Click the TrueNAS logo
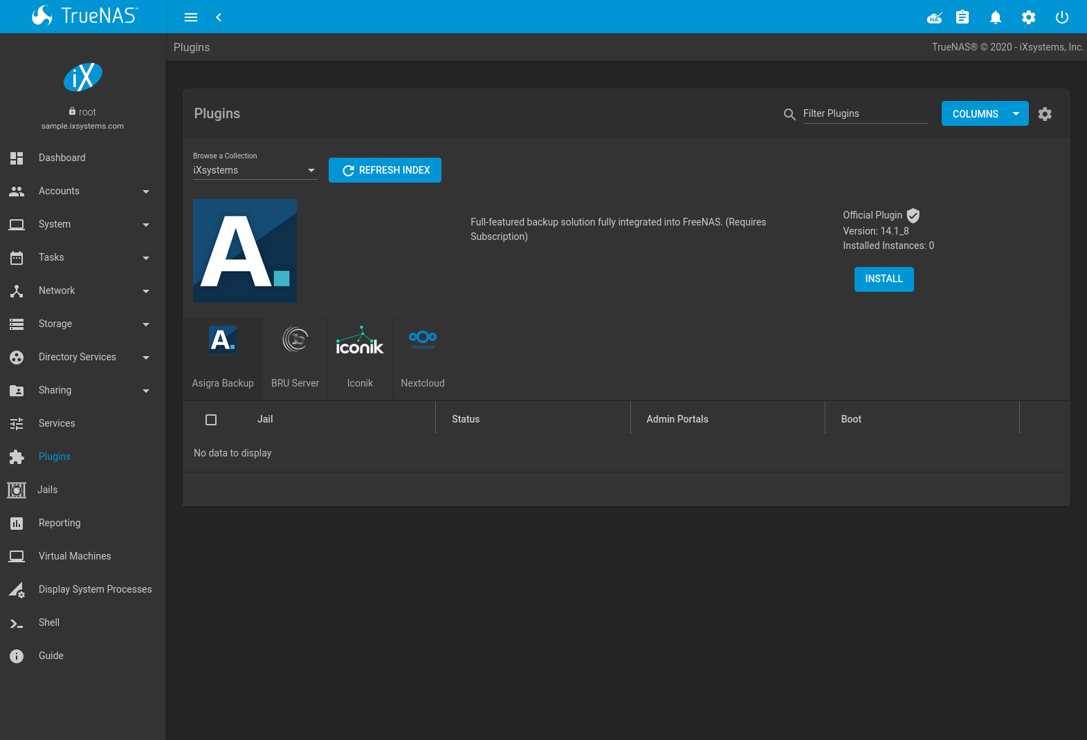Viewport: 1087px width, 740px height. point(84,15)
